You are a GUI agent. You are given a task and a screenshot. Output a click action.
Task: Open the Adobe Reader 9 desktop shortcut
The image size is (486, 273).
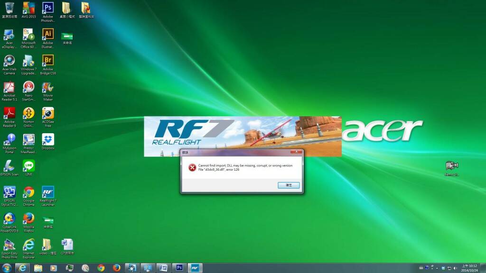coord(9,118)
